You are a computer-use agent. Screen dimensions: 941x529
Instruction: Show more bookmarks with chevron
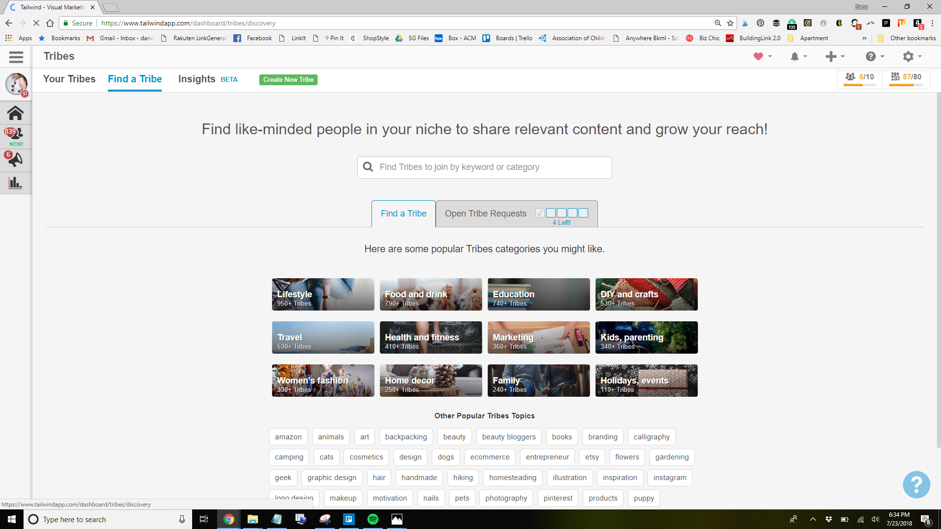[x=864, y=38]
